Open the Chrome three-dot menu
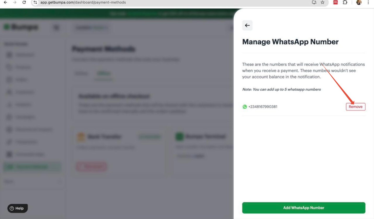 [x=368, y=2]
